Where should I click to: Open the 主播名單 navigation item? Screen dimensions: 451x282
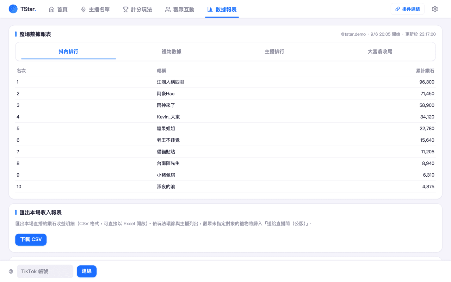click(x=95, y=10)
